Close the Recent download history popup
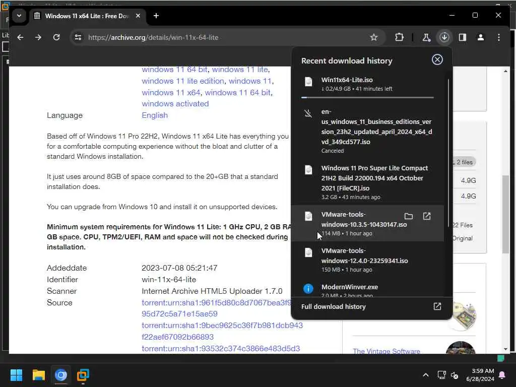 point(437,59)
